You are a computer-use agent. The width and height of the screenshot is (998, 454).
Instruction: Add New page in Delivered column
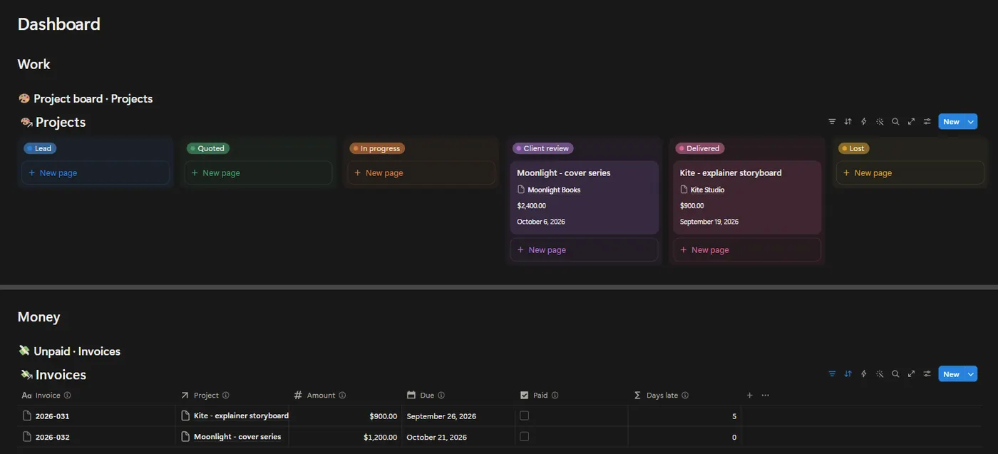pos(747,250)
